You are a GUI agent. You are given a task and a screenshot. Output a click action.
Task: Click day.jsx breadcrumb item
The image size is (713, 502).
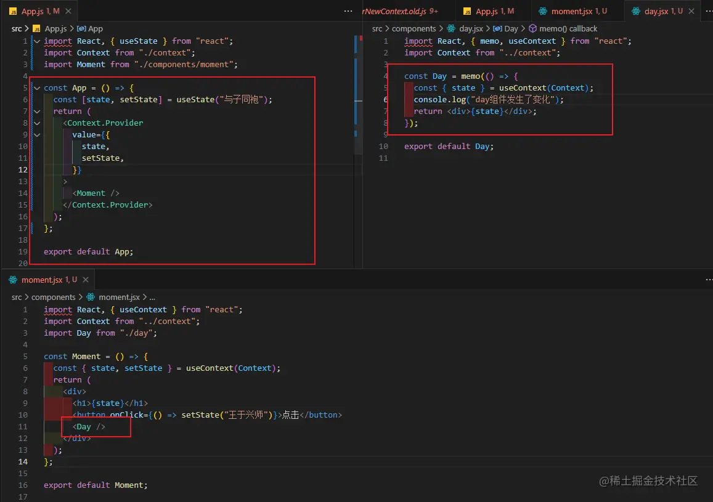coord(471,28)
